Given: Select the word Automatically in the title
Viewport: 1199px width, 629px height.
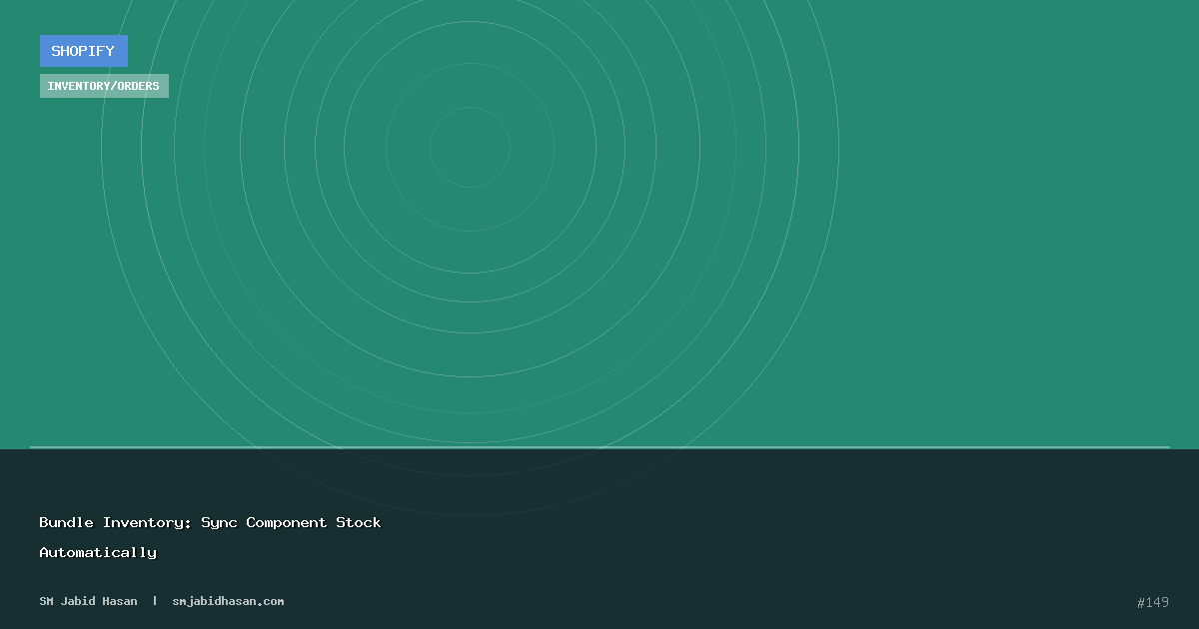Looking at the screenshot, I should coord(97,552).
